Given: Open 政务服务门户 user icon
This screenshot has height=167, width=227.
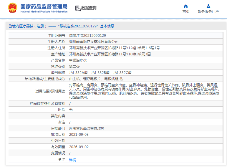Looking at the screenshot, I should [x=208, y=6].
